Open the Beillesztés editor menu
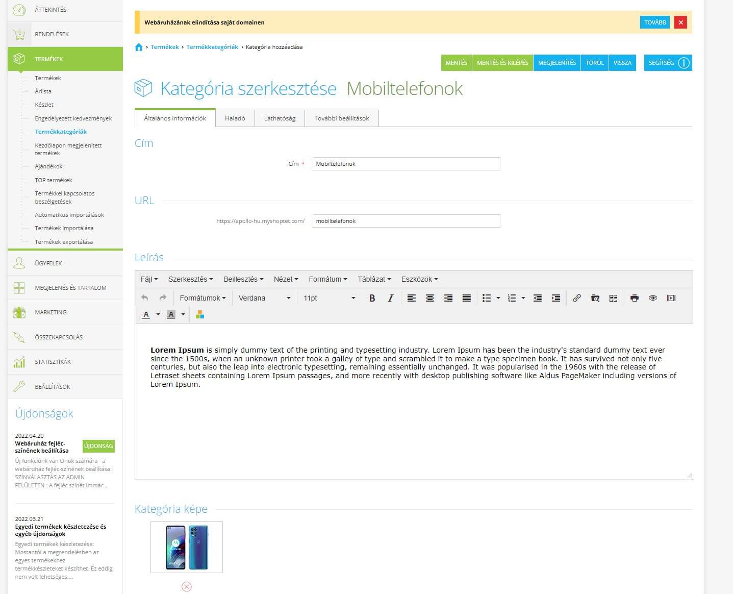Viewport: 733px width, 594px height. pyautogui.click(x=243, y=279)
